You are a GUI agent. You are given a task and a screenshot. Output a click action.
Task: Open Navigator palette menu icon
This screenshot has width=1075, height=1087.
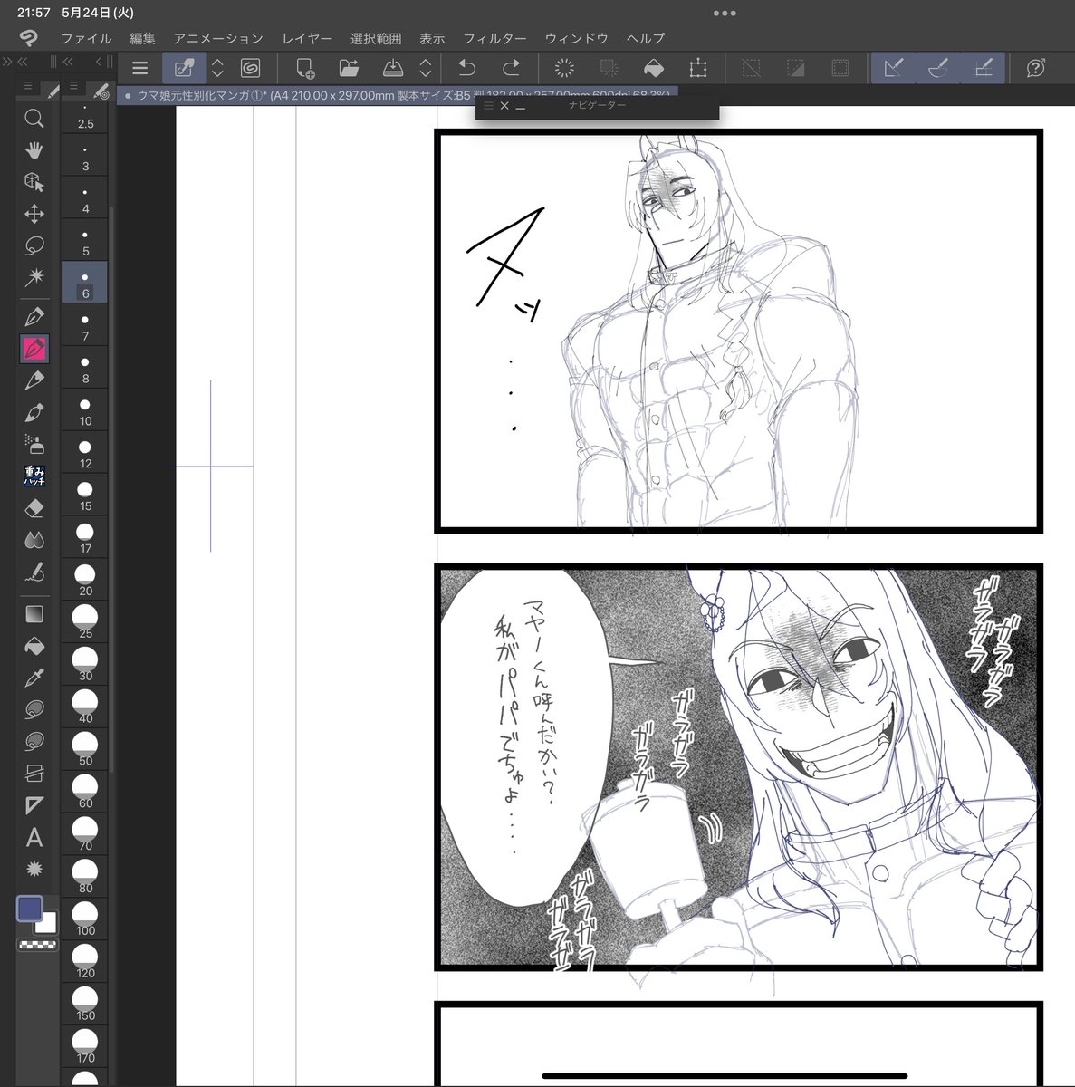(x=489, y=106)
